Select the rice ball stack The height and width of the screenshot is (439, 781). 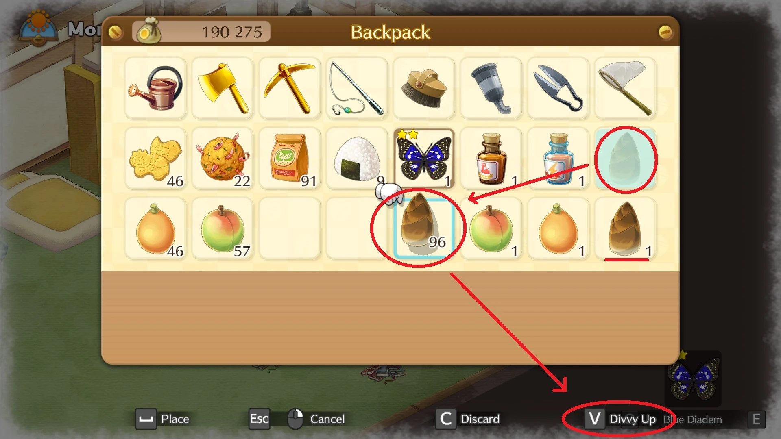click(x=357, y=159)
